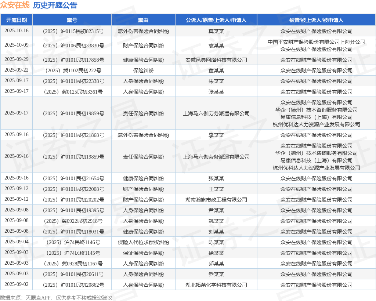Click plaintiff 李某某

[x=216, y=135]
